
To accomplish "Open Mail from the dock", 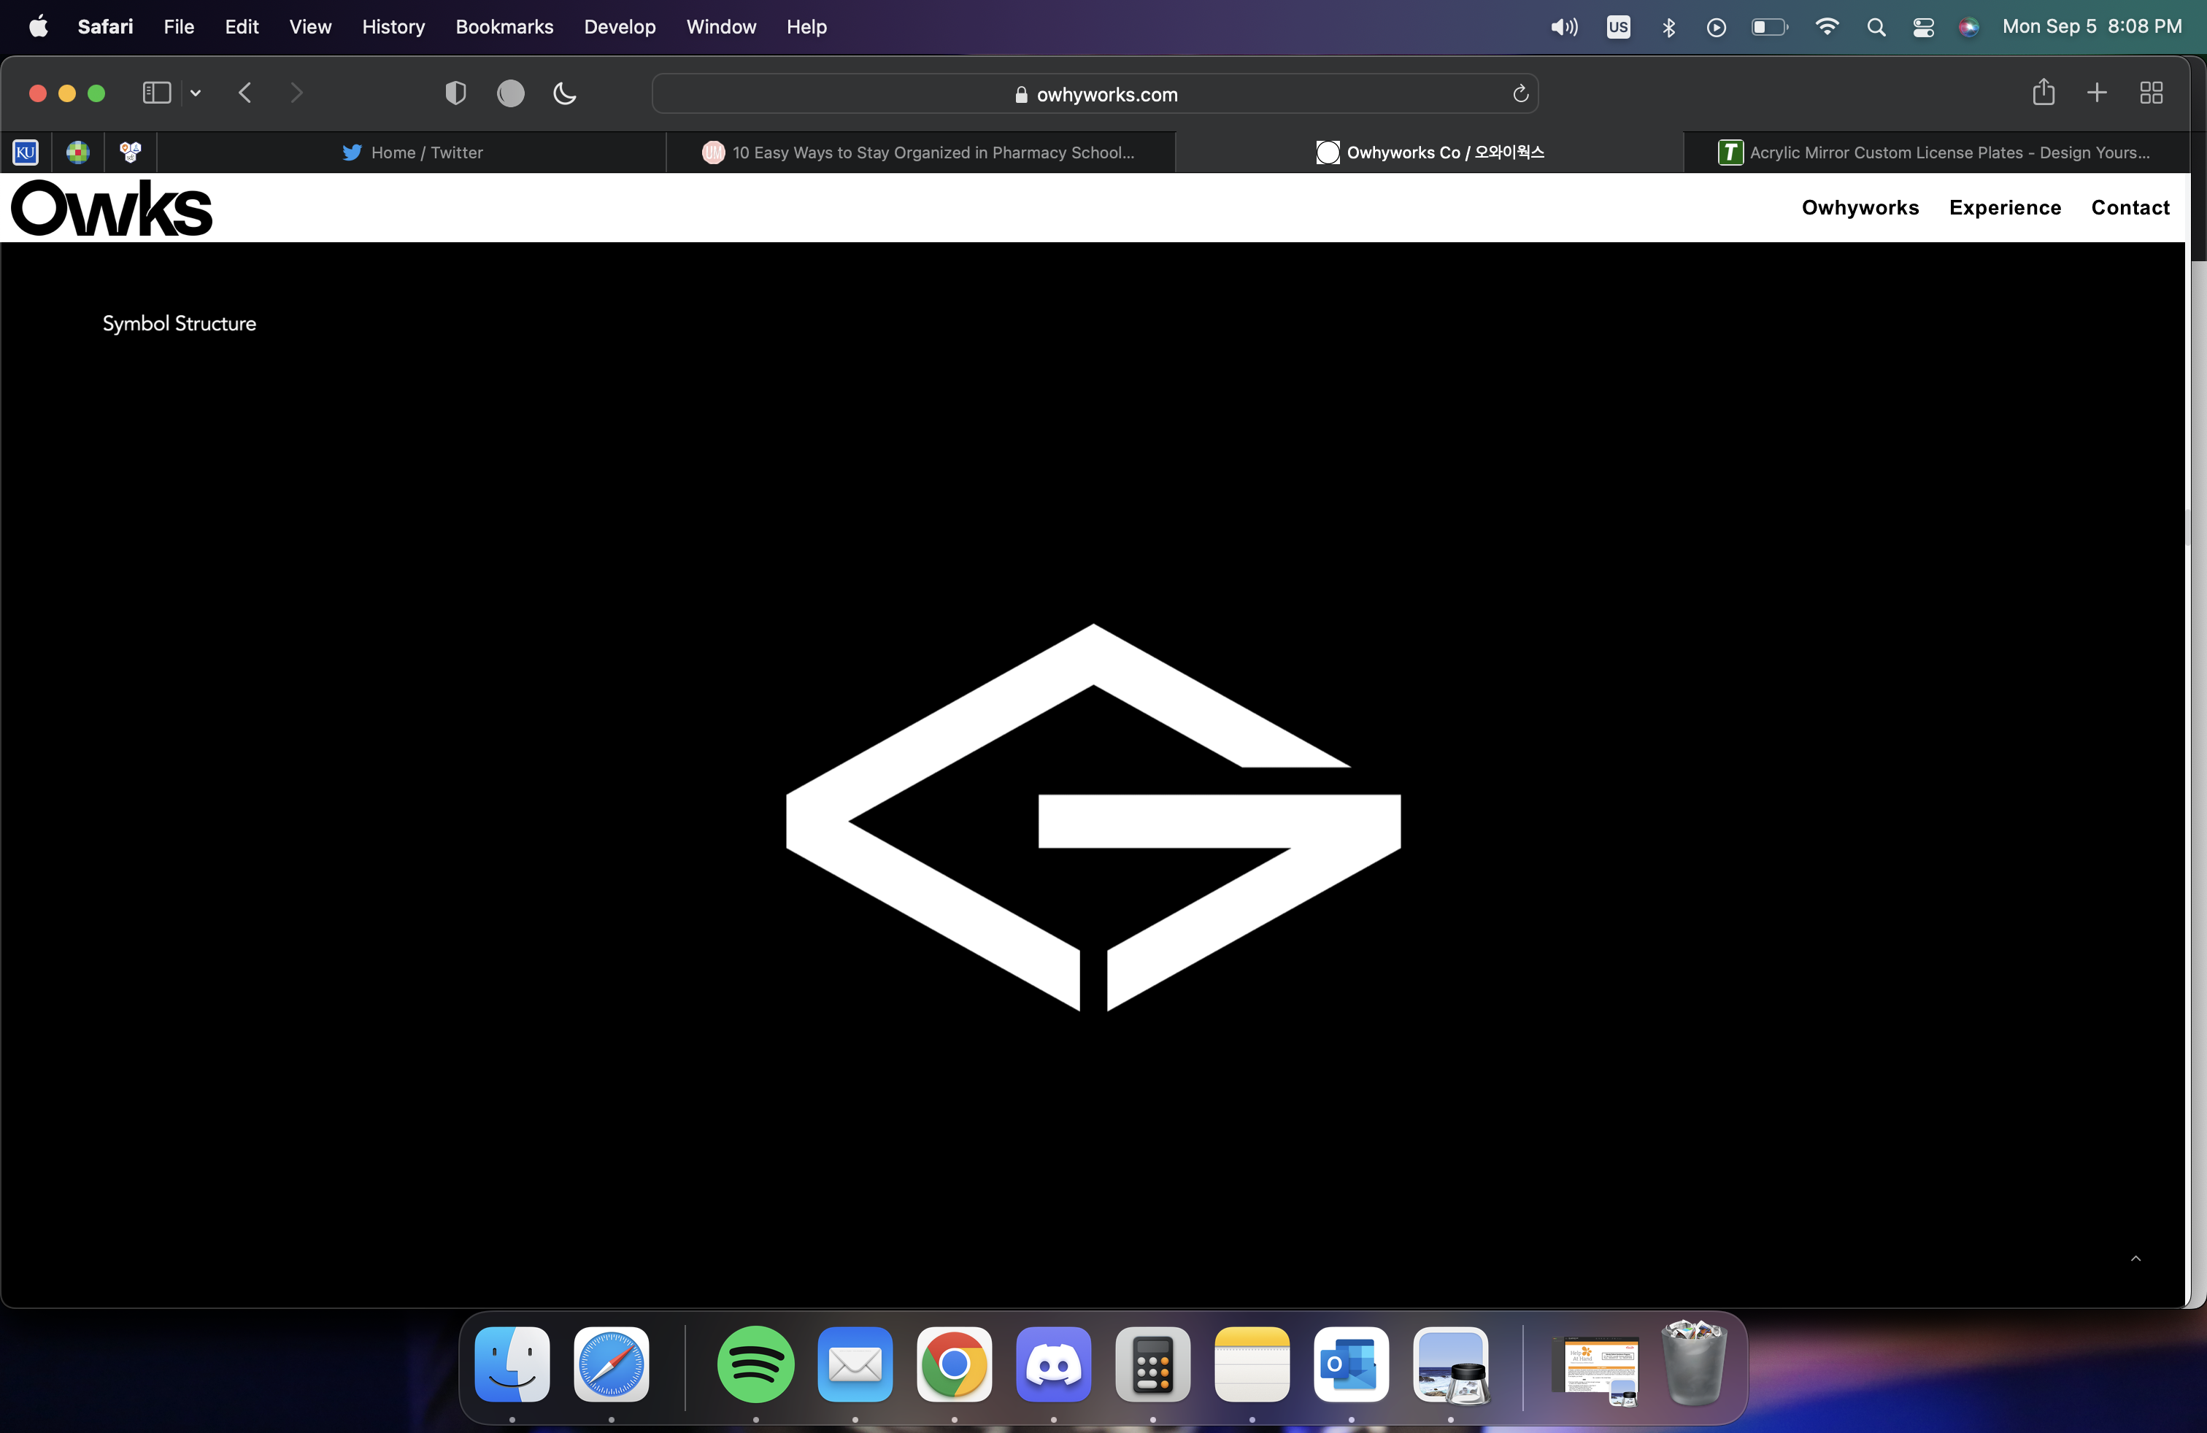I will [x=855, y=1364].
